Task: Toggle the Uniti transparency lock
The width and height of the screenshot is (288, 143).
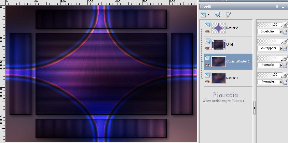Action: tap(285, 49)
